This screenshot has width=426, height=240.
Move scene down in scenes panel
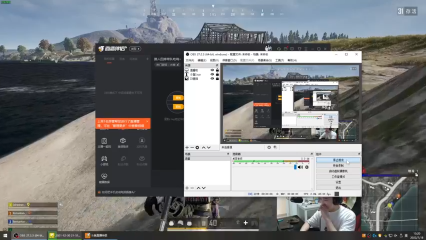[203, 188]
